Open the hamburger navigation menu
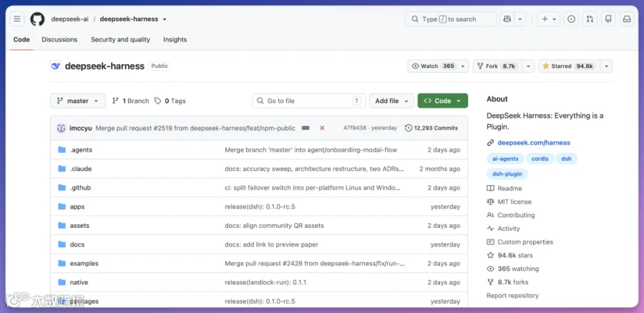644x313 pixels. coord(17,19)
